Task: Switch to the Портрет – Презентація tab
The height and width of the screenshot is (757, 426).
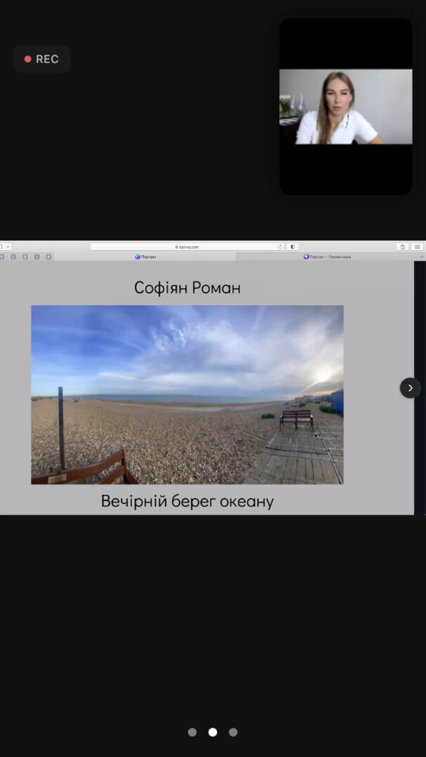Action: pyautogui.click(x=327, y=257)
